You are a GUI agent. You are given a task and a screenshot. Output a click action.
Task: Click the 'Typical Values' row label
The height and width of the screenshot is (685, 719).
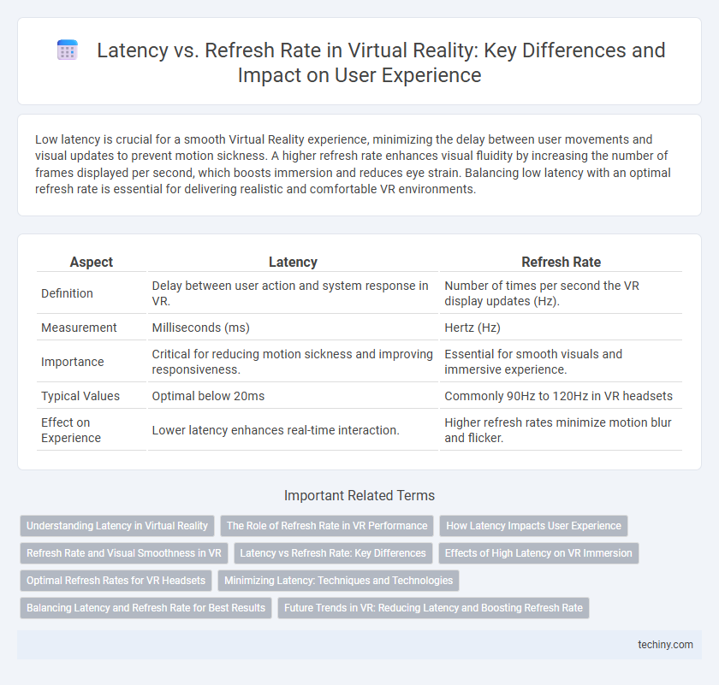coord(80,396)
